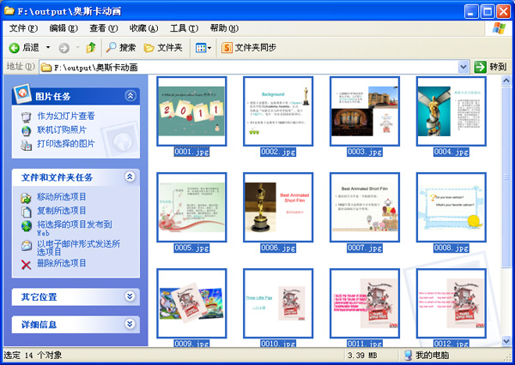The height and width of the screenshot is (365, 515).
Task: Expand the 其它位置 panel chevron
Action: click(130, 296)
